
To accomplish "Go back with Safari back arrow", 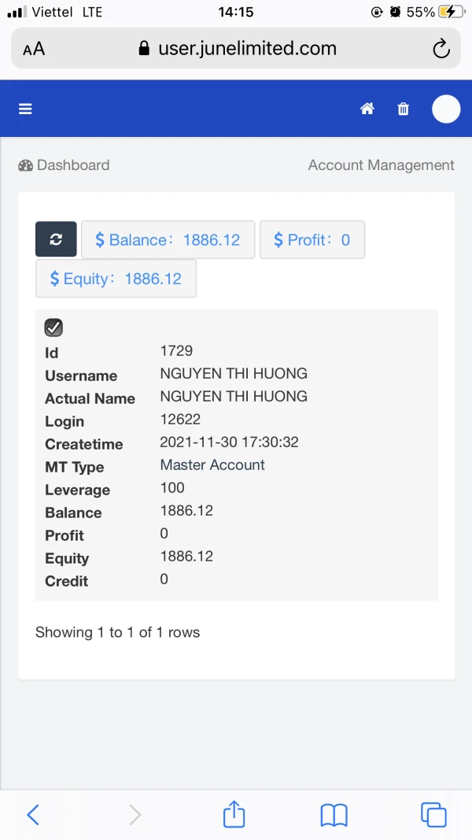I will pos(33,814).
